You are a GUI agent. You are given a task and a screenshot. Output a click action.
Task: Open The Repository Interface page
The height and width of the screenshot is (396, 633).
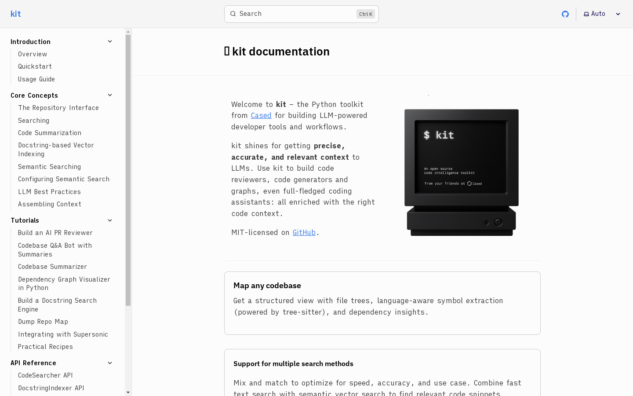(x=58, y=108)
